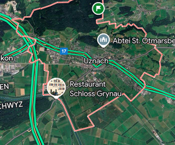Select the Abtei St. Otmarsberg text label
The height and width of the screenshot is (145, 175).
144,41
